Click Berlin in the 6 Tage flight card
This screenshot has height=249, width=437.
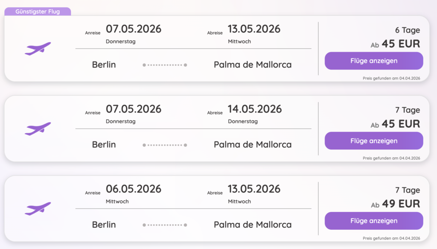pos(104,65)
